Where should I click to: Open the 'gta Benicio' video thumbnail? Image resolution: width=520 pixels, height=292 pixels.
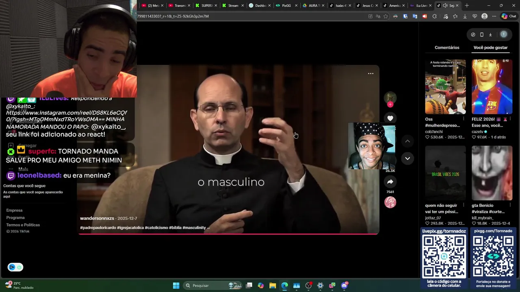pyautogui.click(x=492, y=173)
